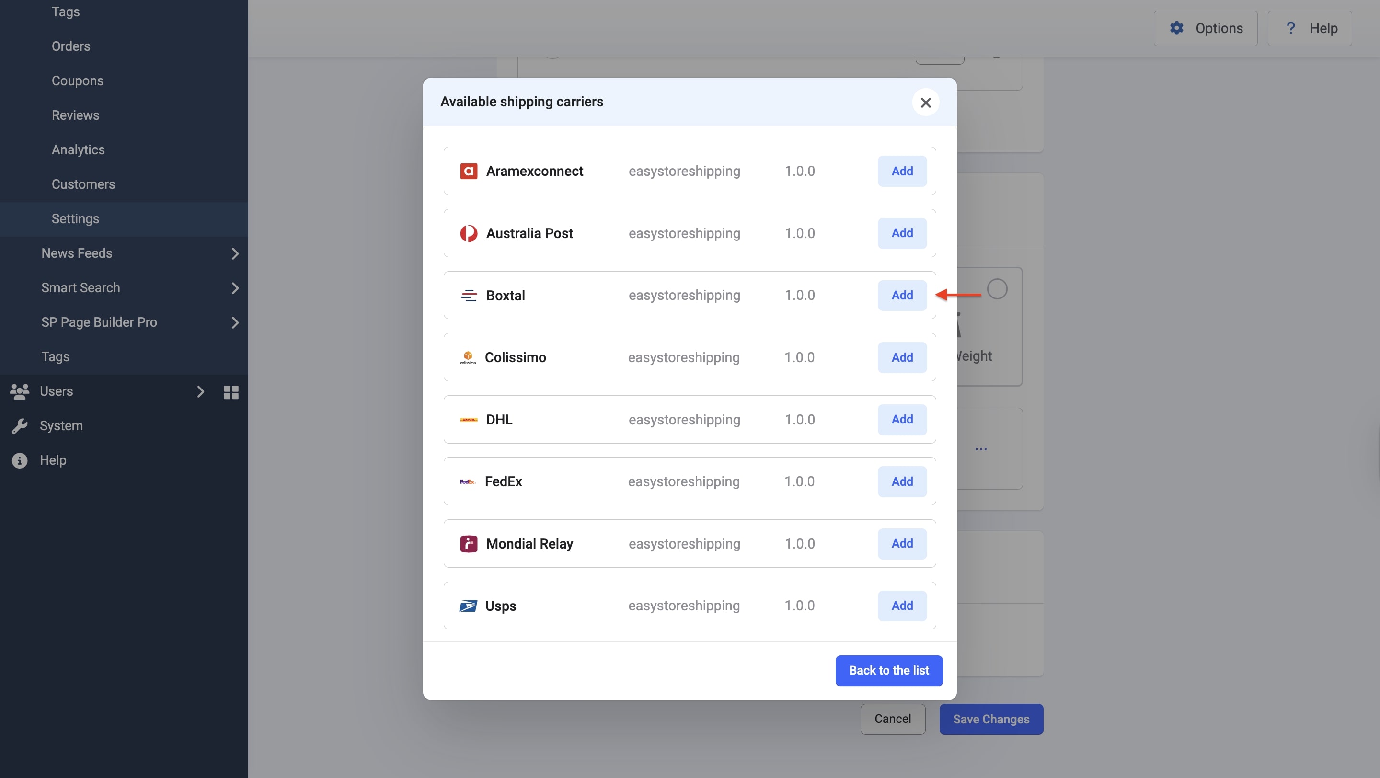1380x778 pixels.
Task: Go to the Coupons menu item
Action: 78,81
